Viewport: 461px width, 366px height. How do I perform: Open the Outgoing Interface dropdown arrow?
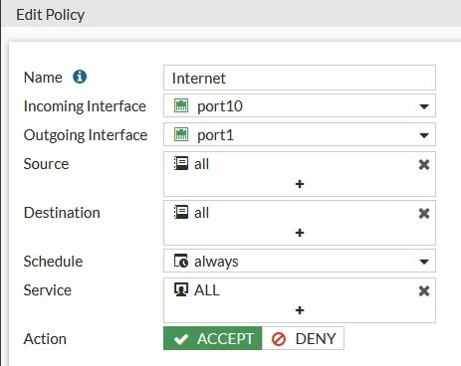coord(424,135)
